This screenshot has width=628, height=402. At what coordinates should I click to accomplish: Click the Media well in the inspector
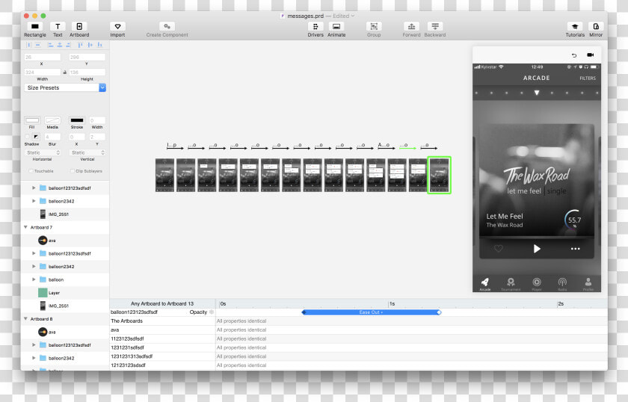click(52, 120)
